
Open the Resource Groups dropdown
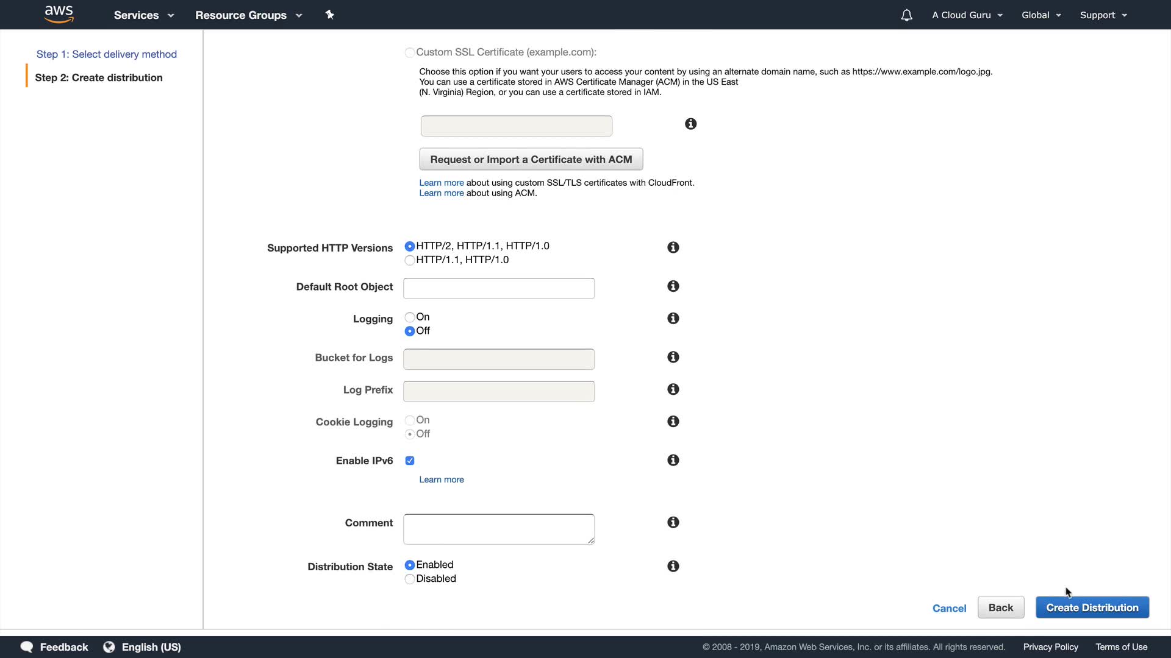(248, 15)
